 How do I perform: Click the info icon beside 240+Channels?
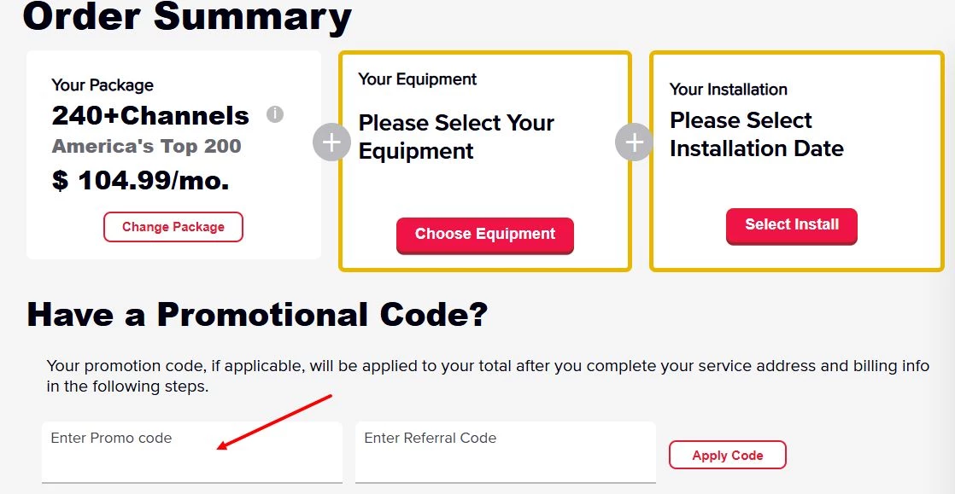(x=275, y=114)
